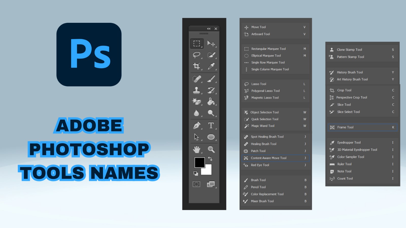Select the Eyedropper tool
406x228 pixels.
pyautogui.click(x=212, y=65)
